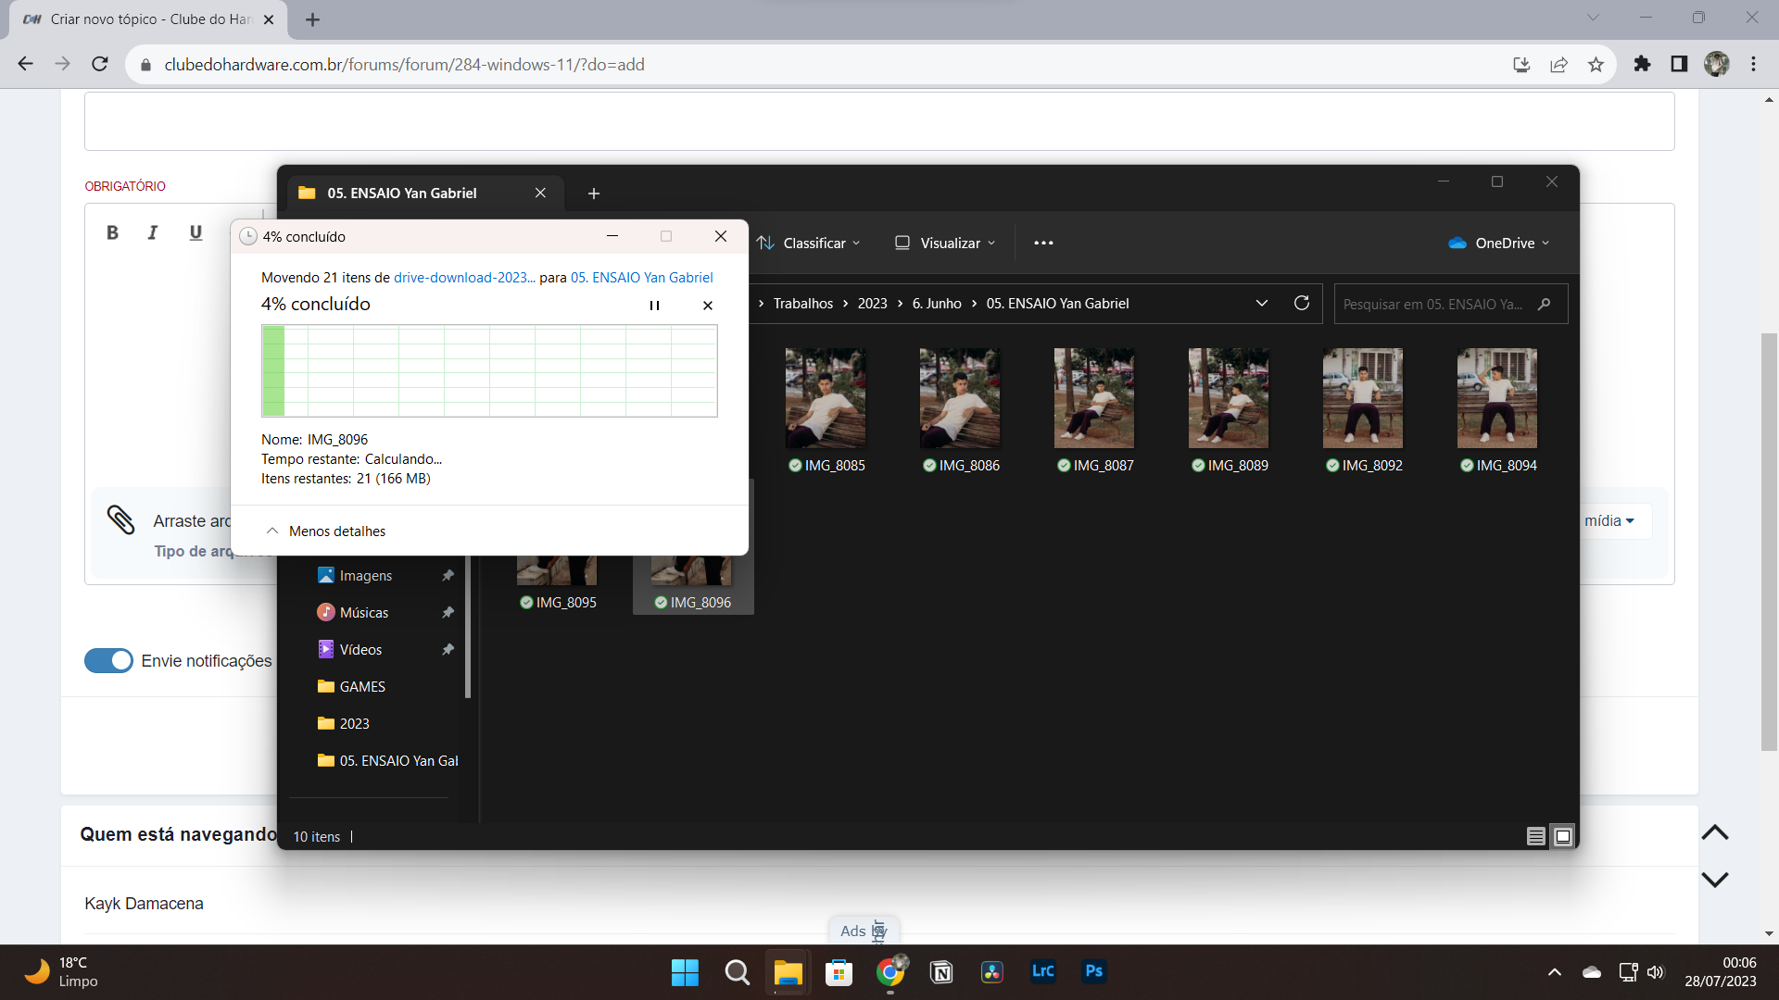The height and width of the screenshot is (1000, 1779).
Task: Unpin Músicas using its pin icon
Action: click(x=448, y=613)
